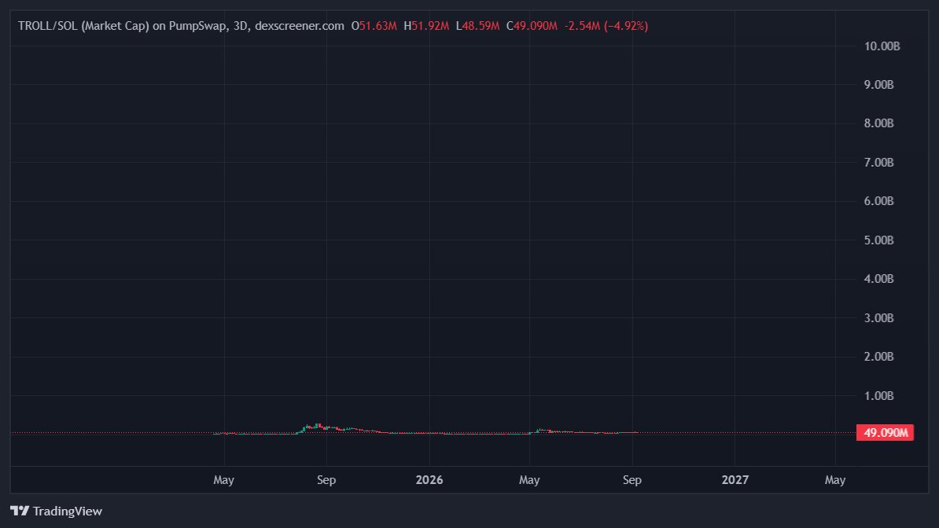
Task: Select the red 49.090M current price label
Action: pyautogui.click(x=885, y=432)
